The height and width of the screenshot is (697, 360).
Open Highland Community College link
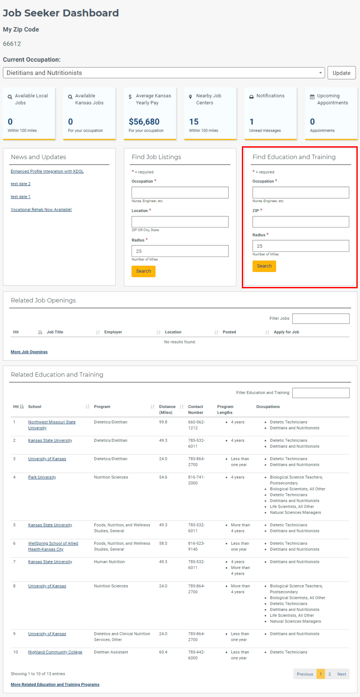55,652
